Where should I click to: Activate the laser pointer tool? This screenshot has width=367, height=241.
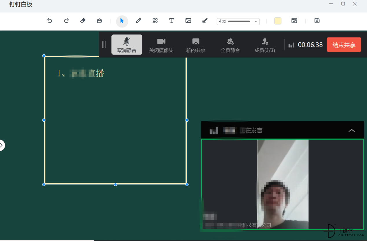(205, 21)
